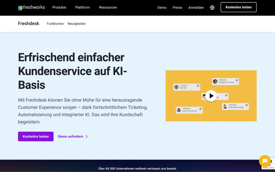
Task: Open the Neuigkeiten tab
Action: click(x=77, y=24)
